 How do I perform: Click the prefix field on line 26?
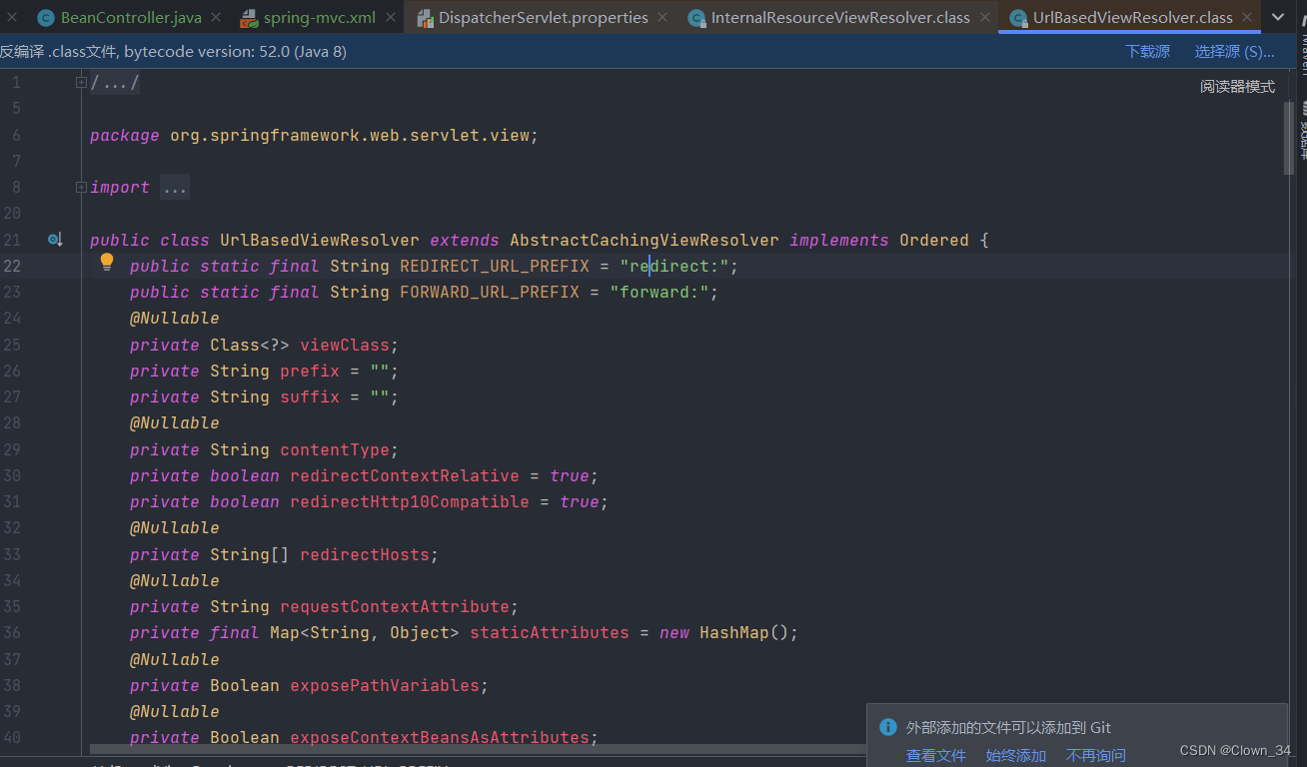[x=310, y=371]
